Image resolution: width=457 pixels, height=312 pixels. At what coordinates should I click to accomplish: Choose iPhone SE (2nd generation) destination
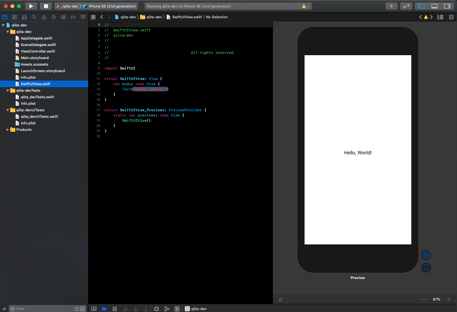(110, 6)
